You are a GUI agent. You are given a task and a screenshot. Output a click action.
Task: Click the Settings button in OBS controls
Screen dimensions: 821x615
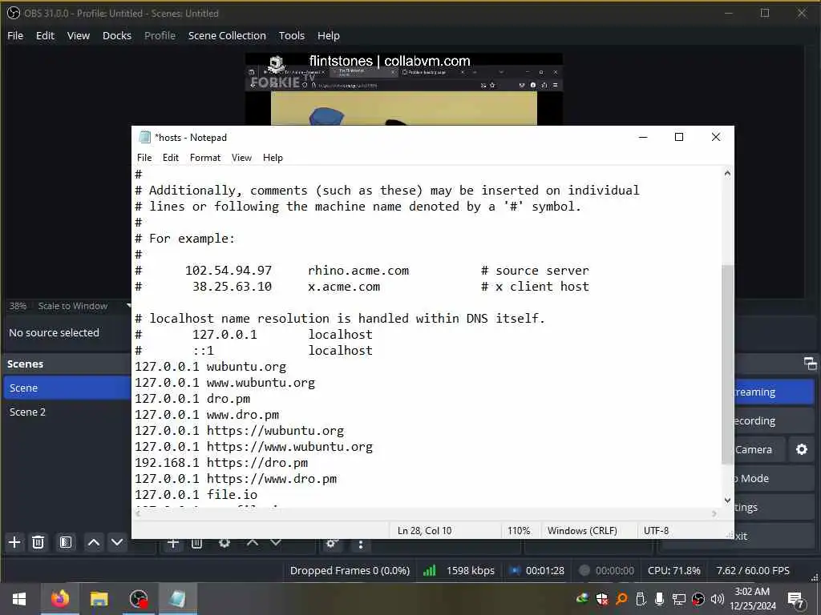coord(774,507)
